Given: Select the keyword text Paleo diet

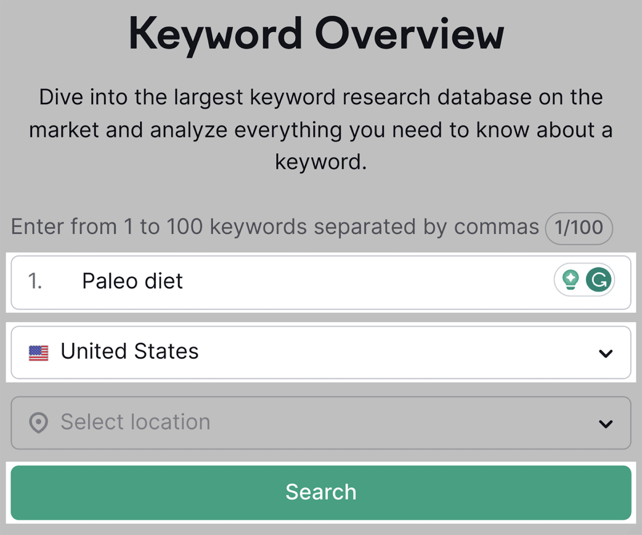Looking at the screenshot, I should click(132, 281).
